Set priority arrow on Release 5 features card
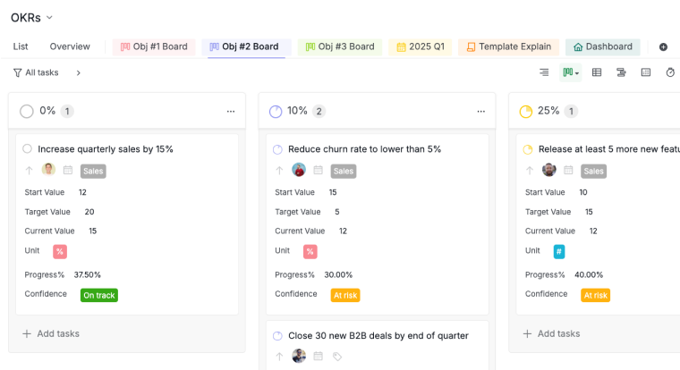Viewport: 680px width, 370px height. (x=530, y=171)
